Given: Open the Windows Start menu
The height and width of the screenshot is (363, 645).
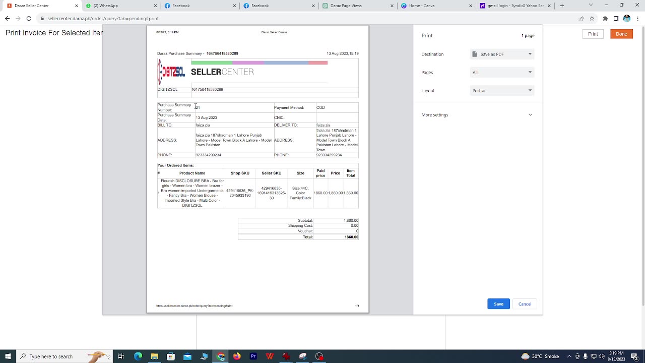Looking at the screenshot, I should click(x=8, y=356).
